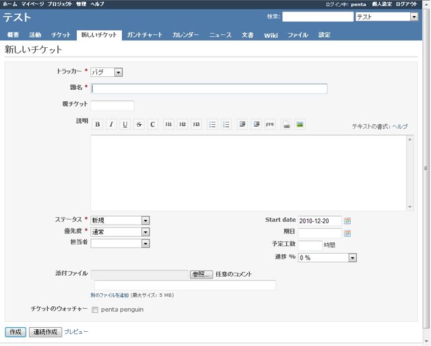
Task: Insert block quote icon
Action: click(242, 124)
